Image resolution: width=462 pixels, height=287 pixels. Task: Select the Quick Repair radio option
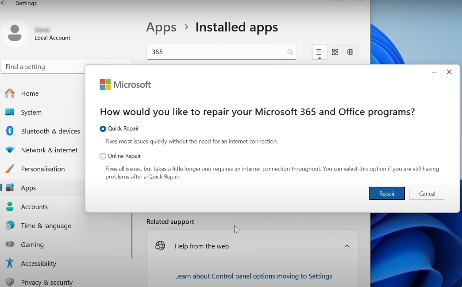[103, 129]
